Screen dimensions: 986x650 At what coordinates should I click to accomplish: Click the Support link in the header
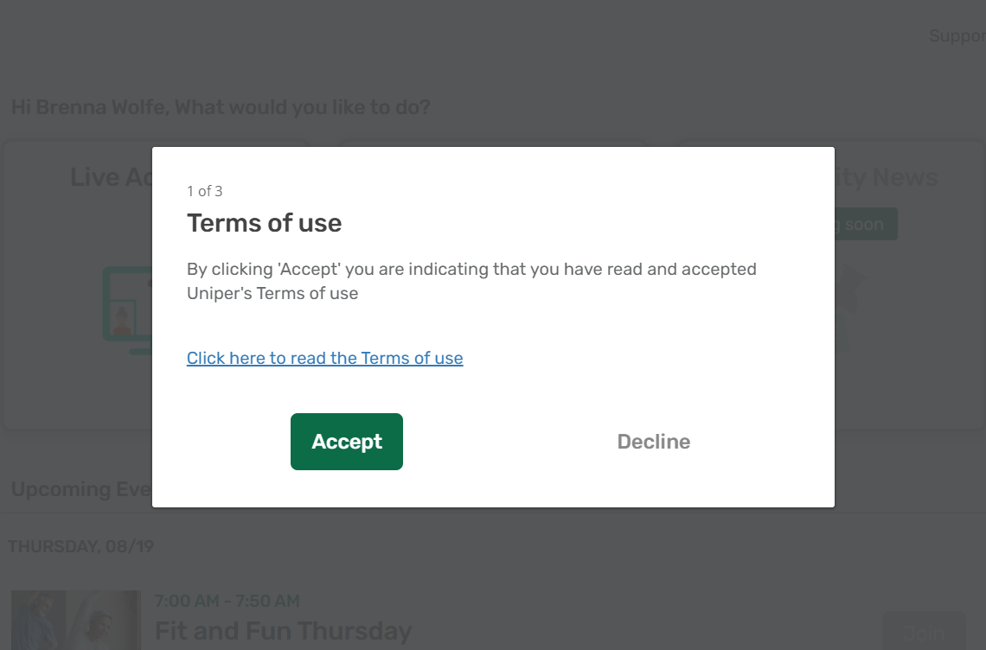pyautogui.click(x=956, y=35)
